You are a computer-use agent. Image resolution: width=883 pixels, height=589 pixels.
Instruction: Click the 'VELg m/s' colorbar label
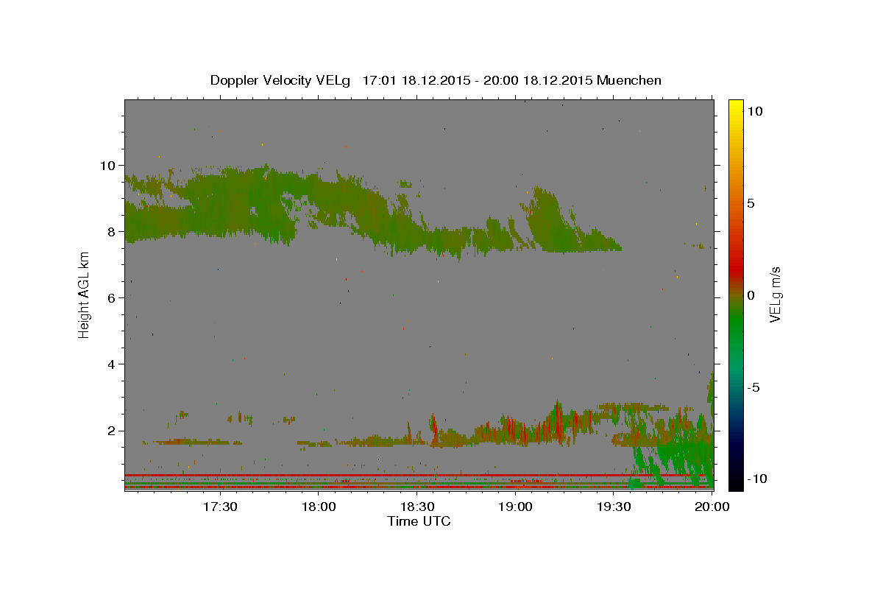coord(775,294)
